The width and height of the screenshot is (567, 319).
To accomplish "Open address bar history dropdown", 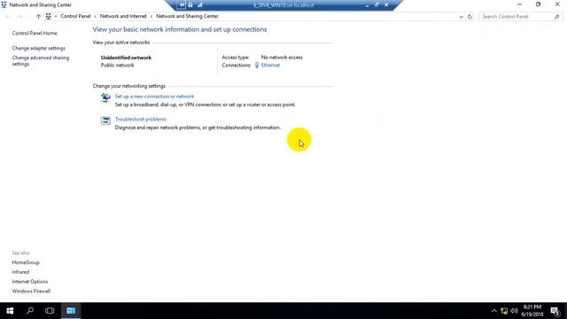I will pos(461,17).
